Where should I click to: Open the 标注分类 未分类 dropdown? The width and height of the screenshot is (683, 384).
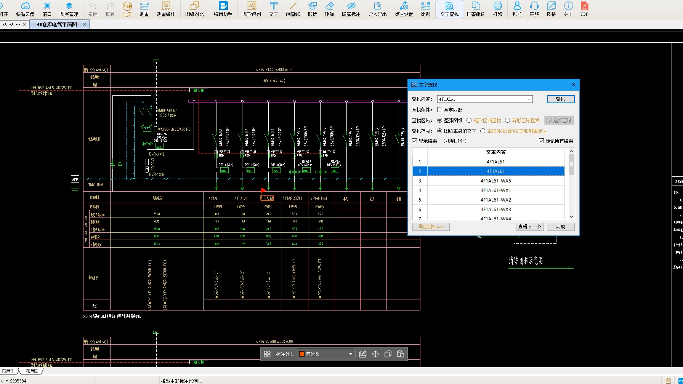pos(325,354)
